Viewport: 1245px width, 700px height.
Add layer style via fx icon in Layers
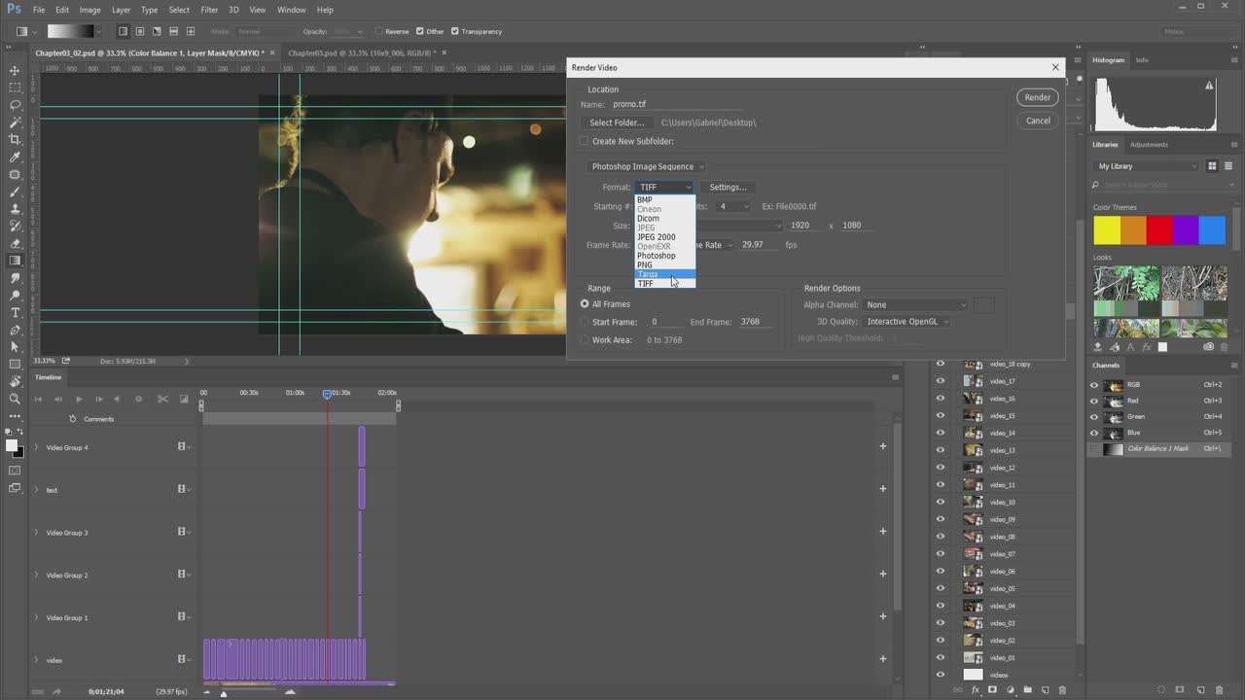(976, 690)
